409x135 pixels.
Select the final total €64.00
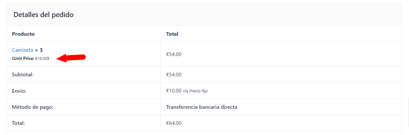coord(174,123)
